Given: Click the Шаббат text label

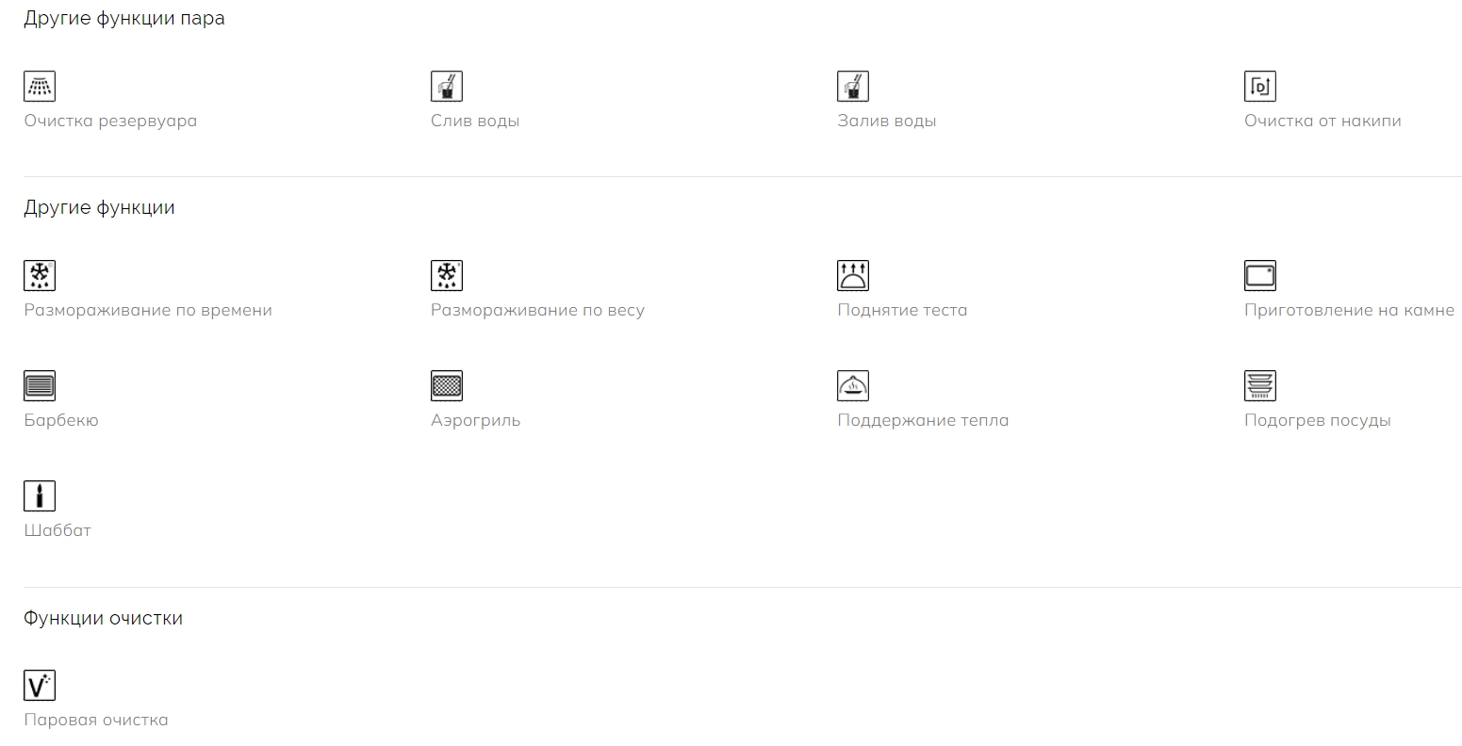Looking at the screenshot, I should [x=57, y=530].
